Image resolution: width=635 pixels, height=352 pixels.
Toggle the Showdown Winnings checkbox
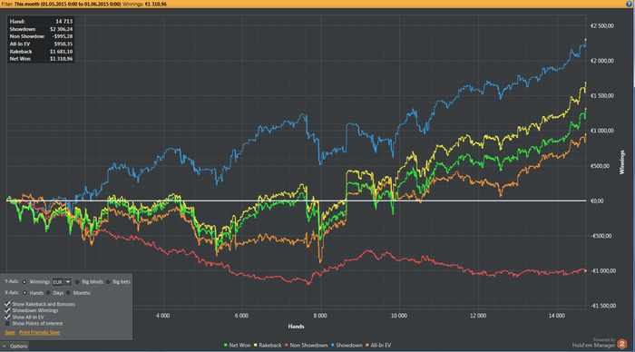(7, 310)
